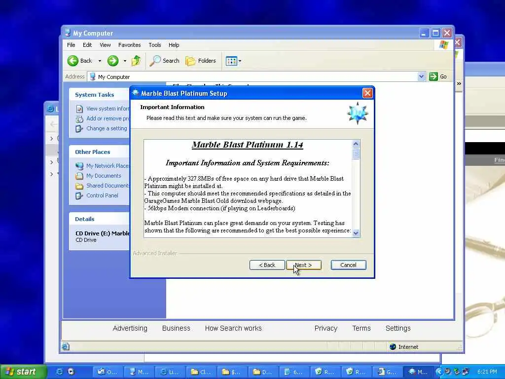Launch Internet Explorer from quick launch
This screenshot has height=379, width=505.
pyautogui.click(x=60, y=372)
